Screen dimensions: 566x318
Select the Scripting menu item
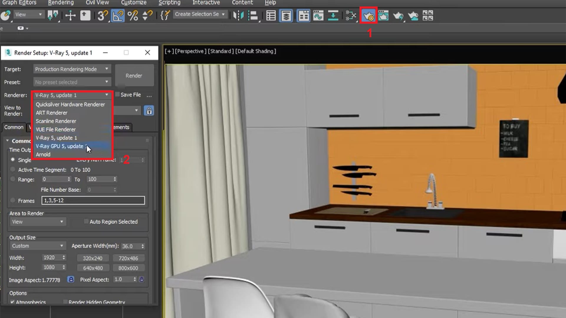tap(170, 3)
